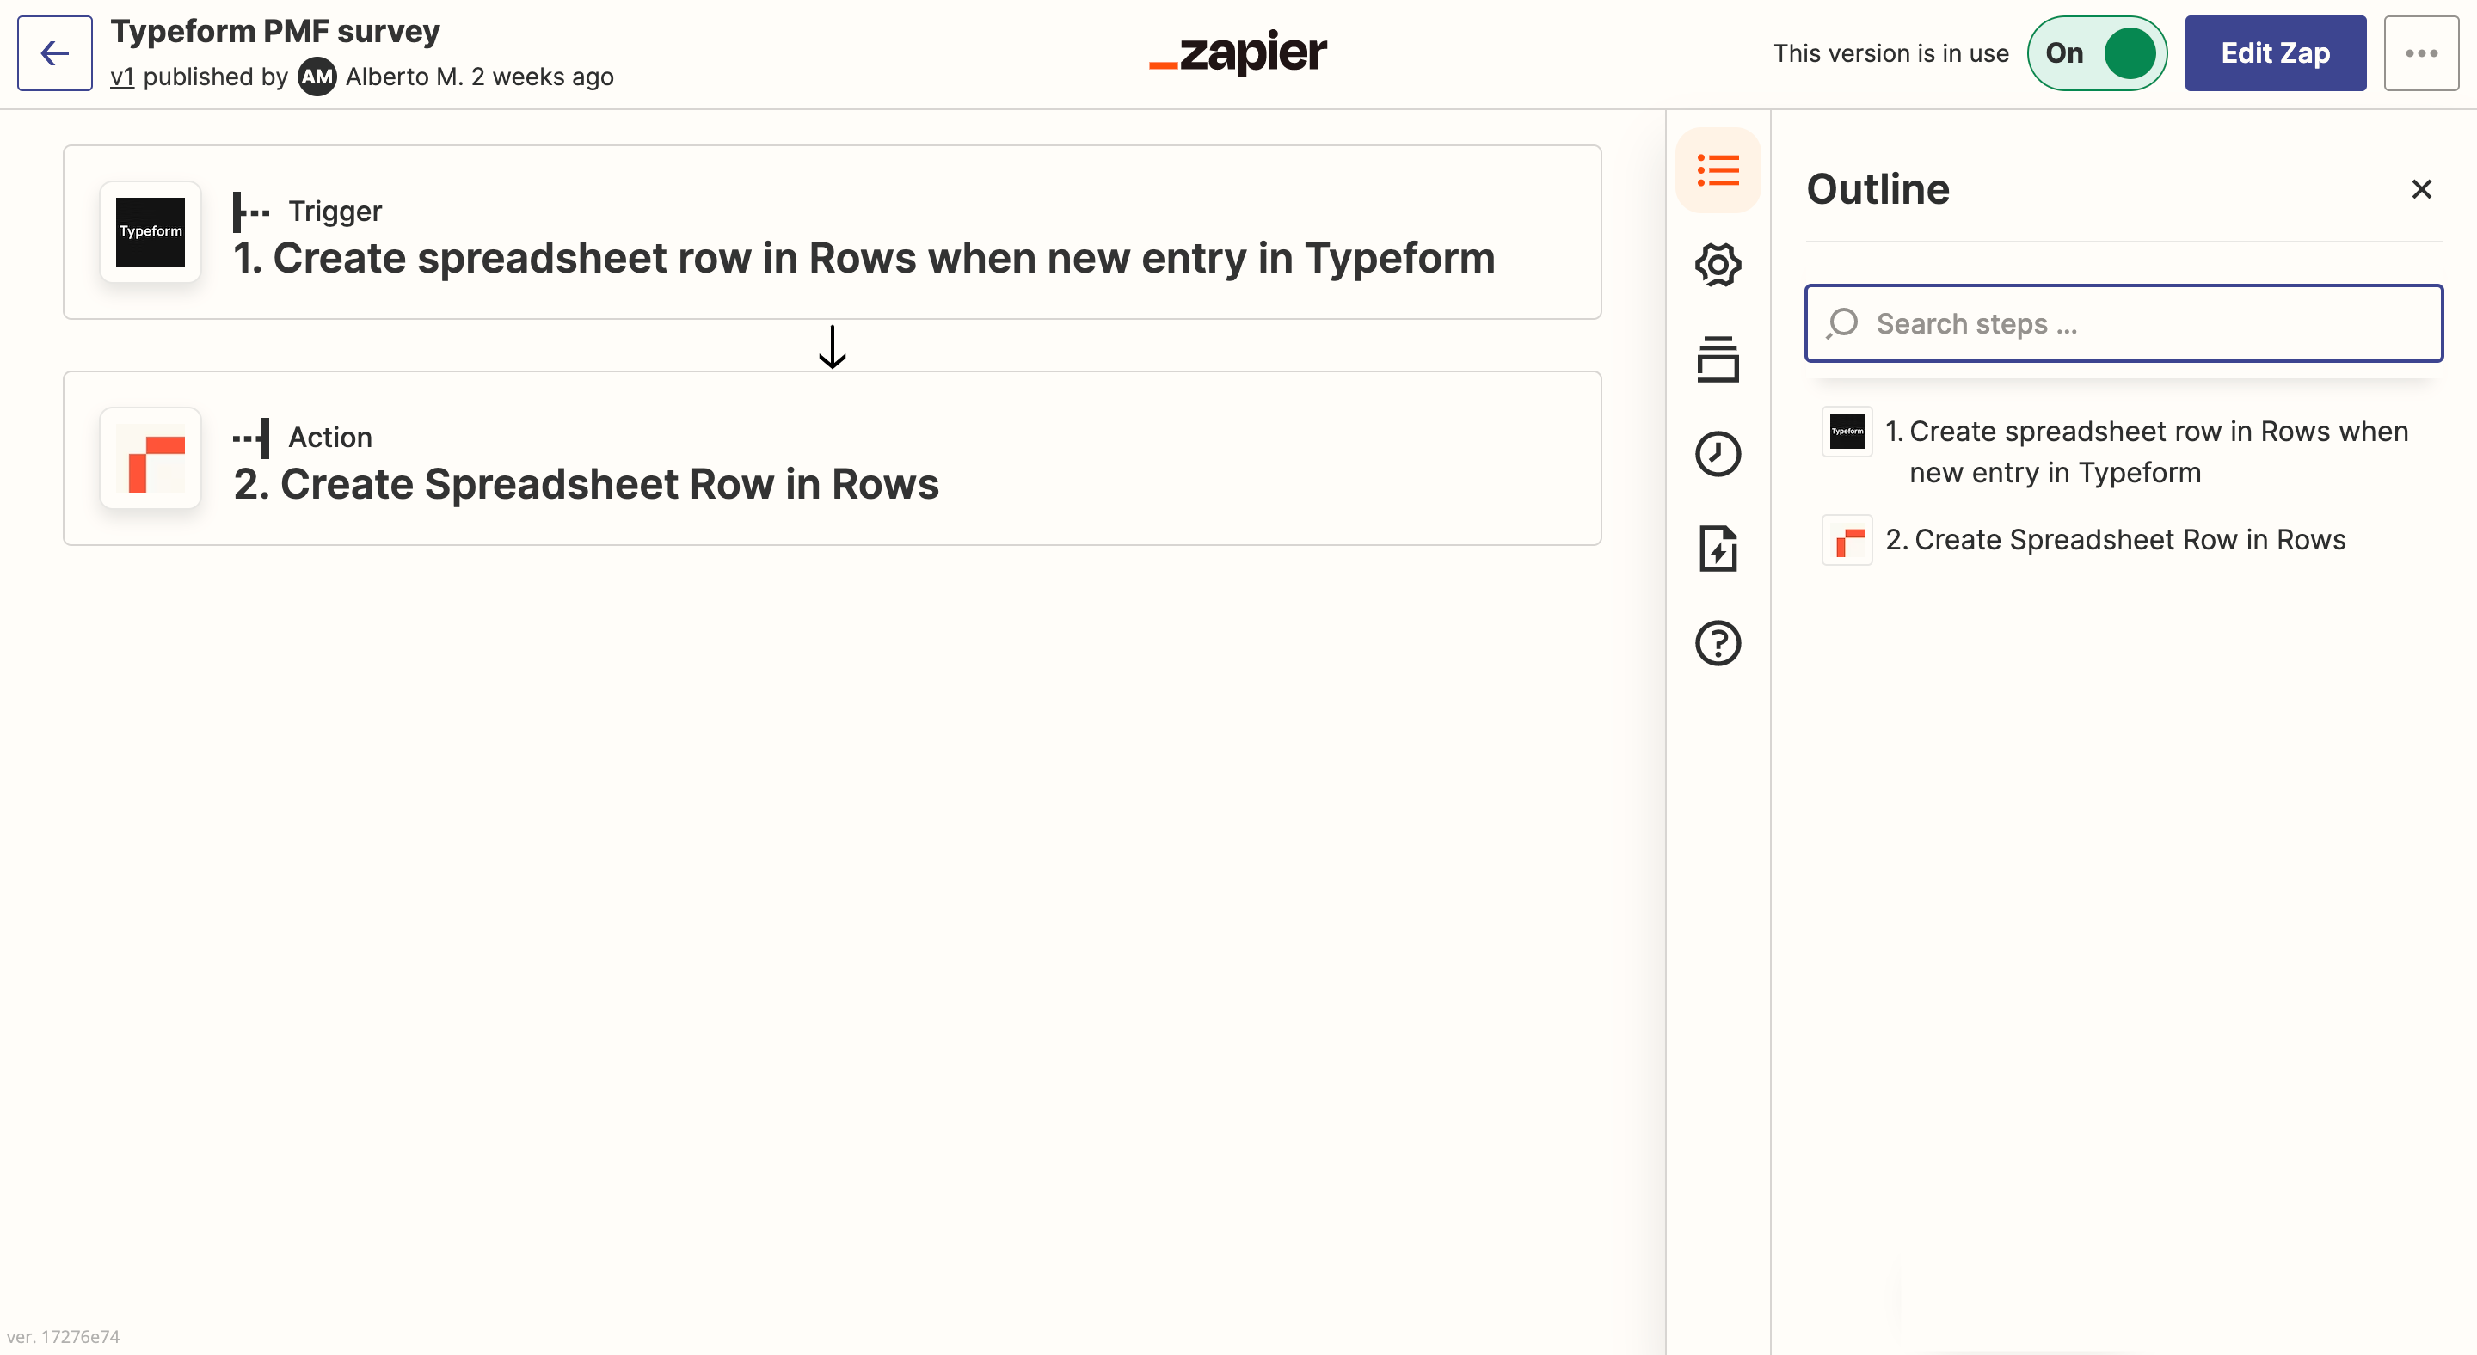
Task: Open Zap history clock icon
Action: click(x=1718, y=454)
